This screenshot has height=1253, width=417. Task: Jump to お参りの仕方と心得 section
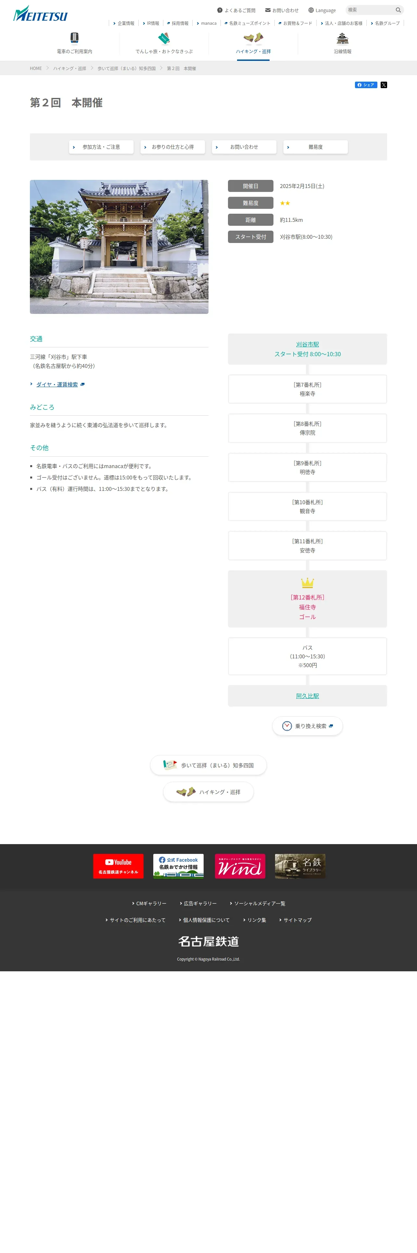click(172, 147)
